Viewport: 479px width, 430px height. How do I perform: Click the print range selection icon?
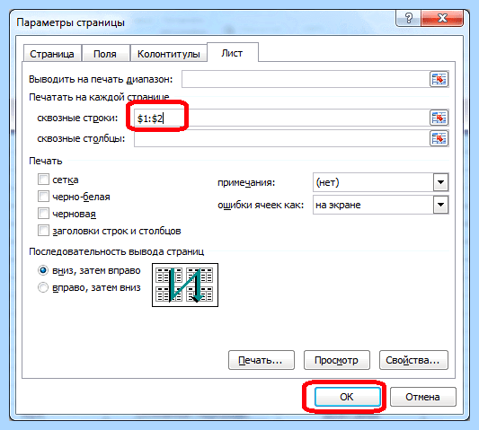click(439, 79)
